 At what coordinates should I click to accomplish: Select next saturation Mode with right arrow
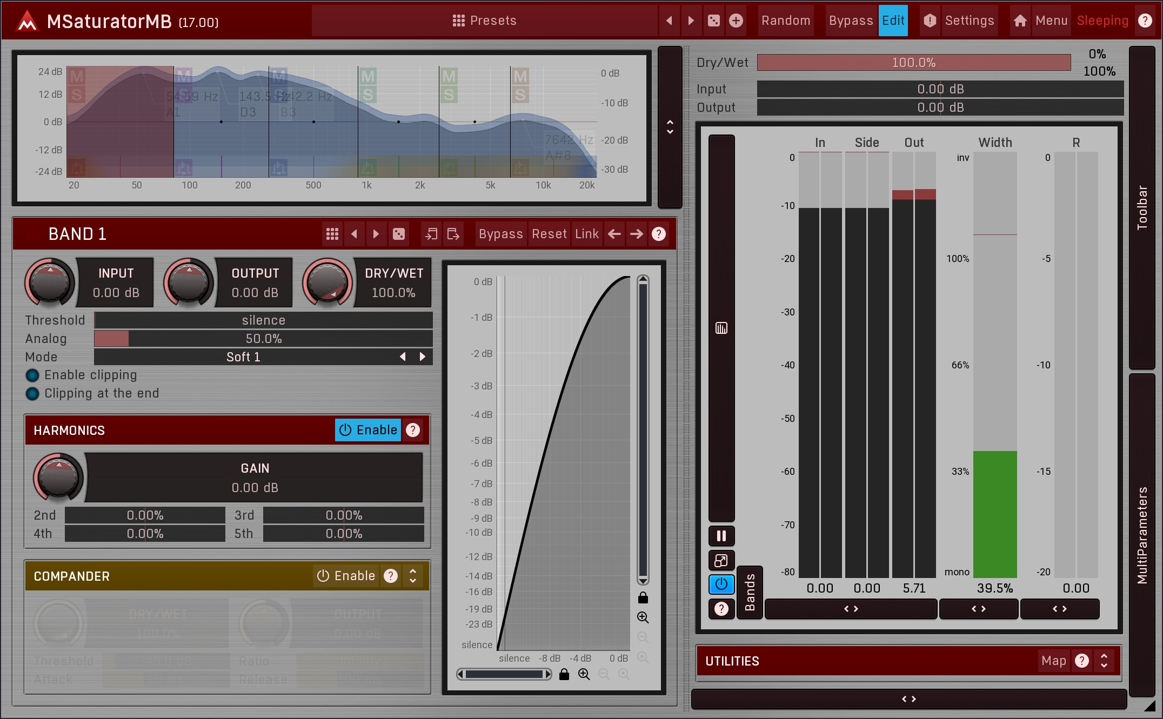(x=423, y=357)
